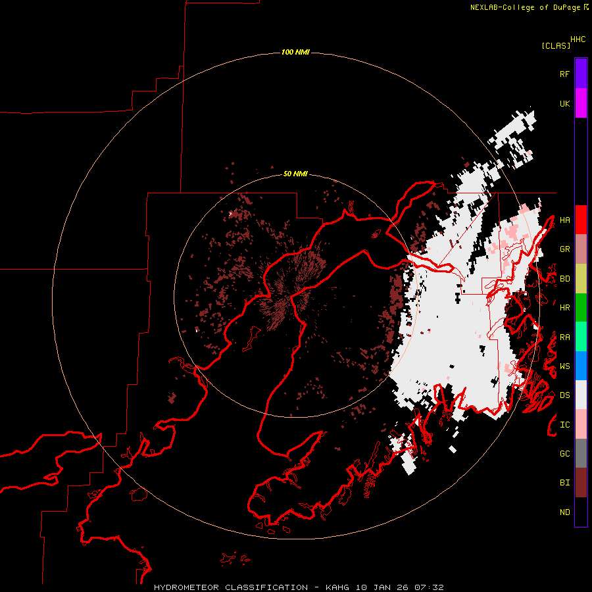Click the UK legend label
The height and width of the screenshot is (592, 592).
click(x=564, y=103)
